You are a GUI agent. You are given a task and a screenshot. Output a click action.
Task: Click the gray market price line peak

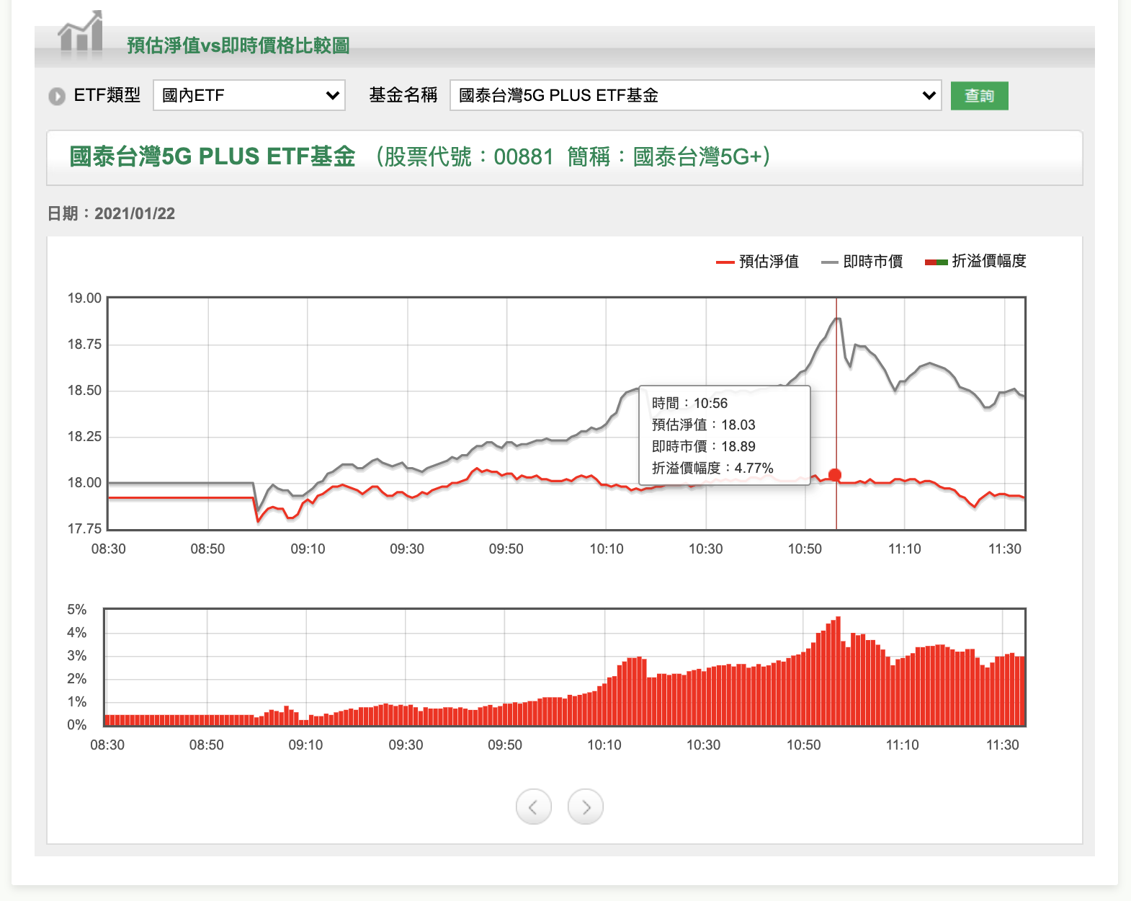tap(837, 319)
